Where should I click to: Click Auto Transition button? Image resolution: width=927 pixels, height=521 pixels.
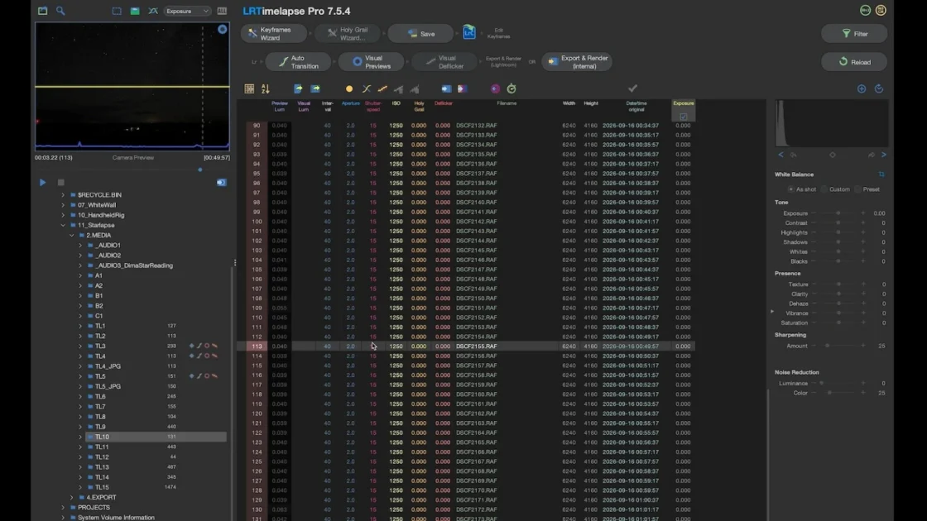[x=298, y=62]
